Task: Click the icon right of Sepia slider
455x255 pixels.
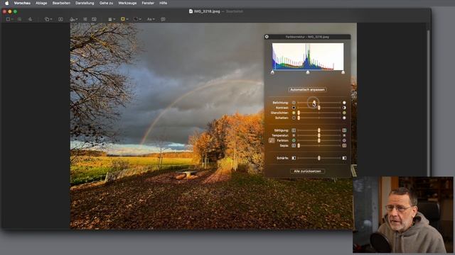Action: pyautogui.click(x=344, y=145)
